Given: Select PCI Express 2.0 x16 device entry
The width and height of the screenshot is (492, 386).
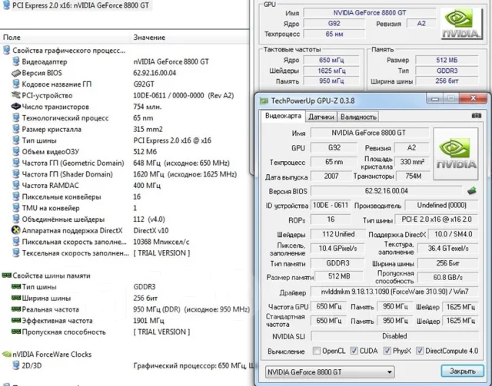Looking at the screenshot, I should [x=81, y=5].
